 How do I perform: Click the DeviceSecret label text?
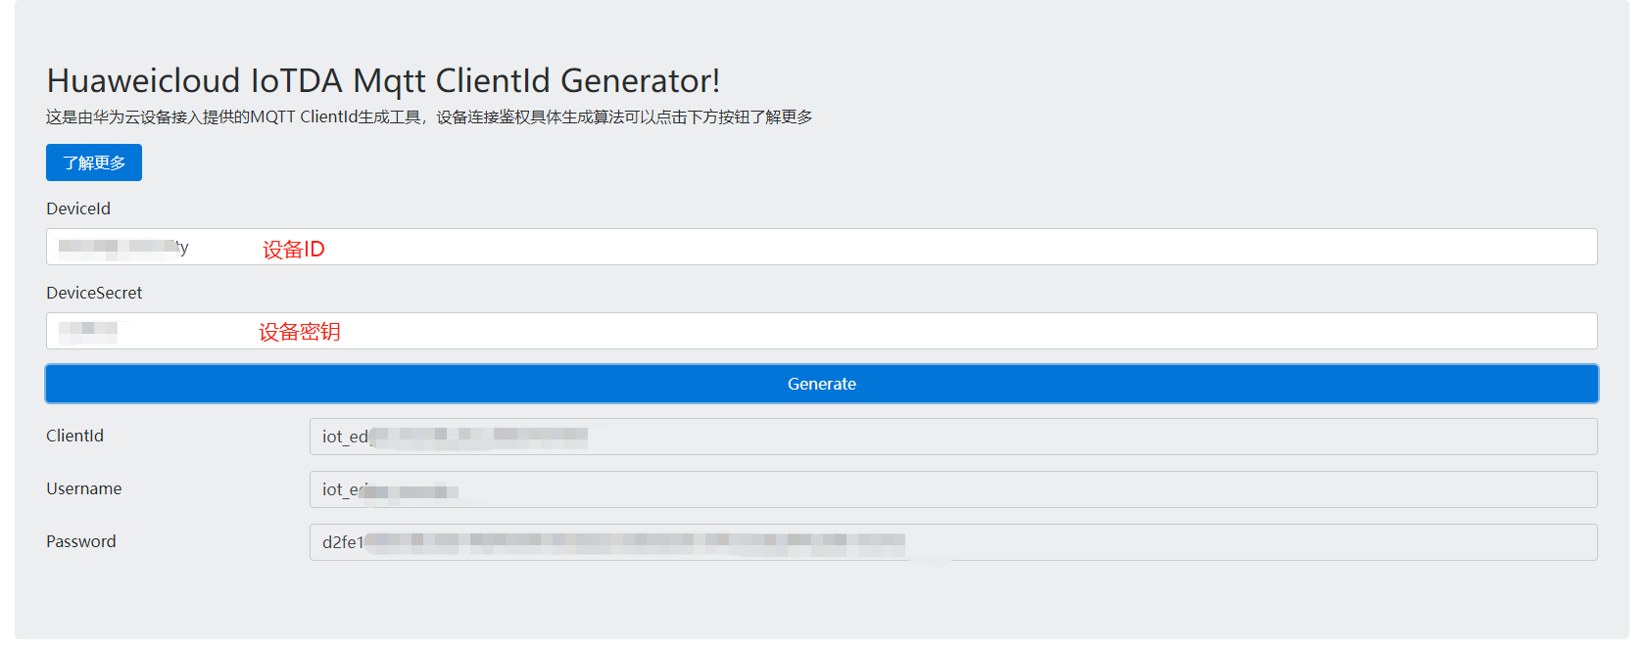point(94,293)
